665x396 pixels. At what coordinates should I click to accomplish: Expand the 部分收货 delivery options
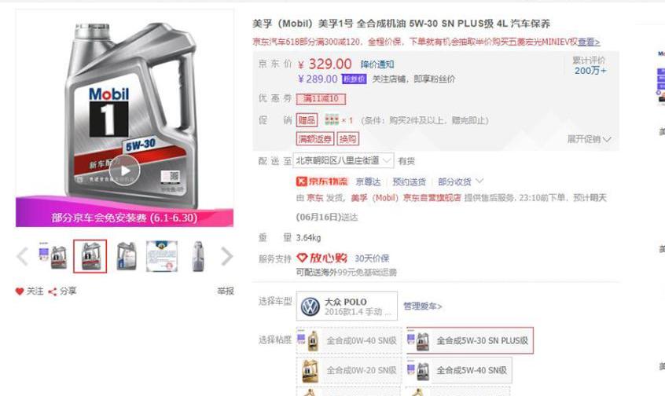point(460,181)
